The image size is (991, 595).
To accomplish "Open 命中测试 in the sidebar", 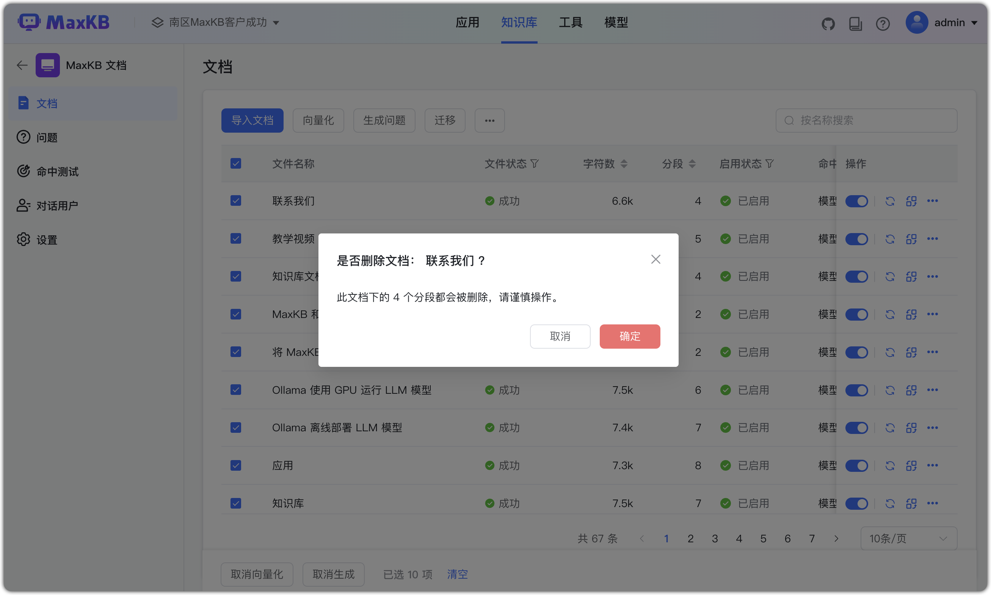I will (x=93, y=172).
